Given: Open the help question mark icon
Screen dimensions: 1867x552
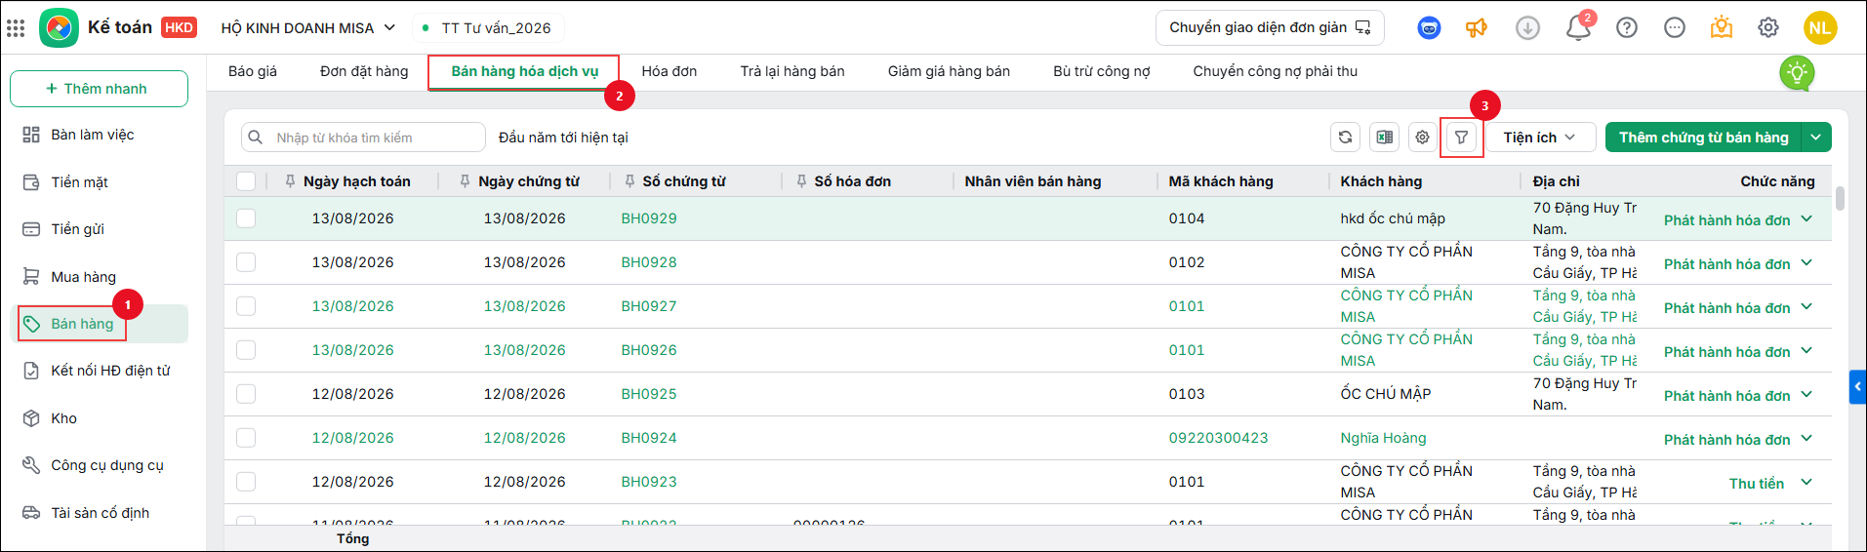Looking at the screenshot, I should [1627, 28].
